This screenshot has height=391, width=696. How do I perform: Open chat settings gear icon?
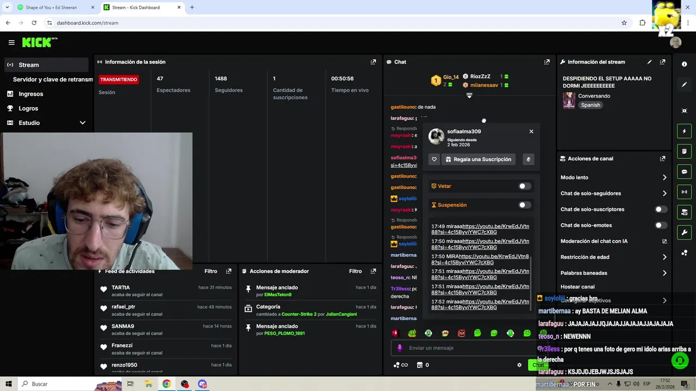[519, 365]
